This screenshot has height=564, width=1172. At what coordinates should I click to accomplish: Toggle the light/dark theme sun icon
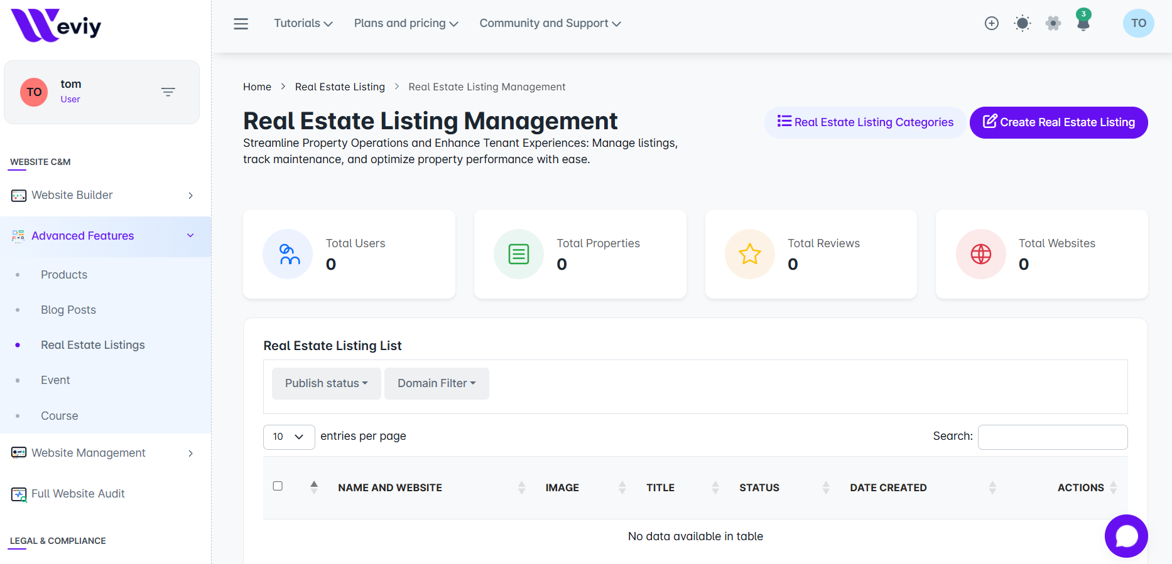tap(1022, 23)
